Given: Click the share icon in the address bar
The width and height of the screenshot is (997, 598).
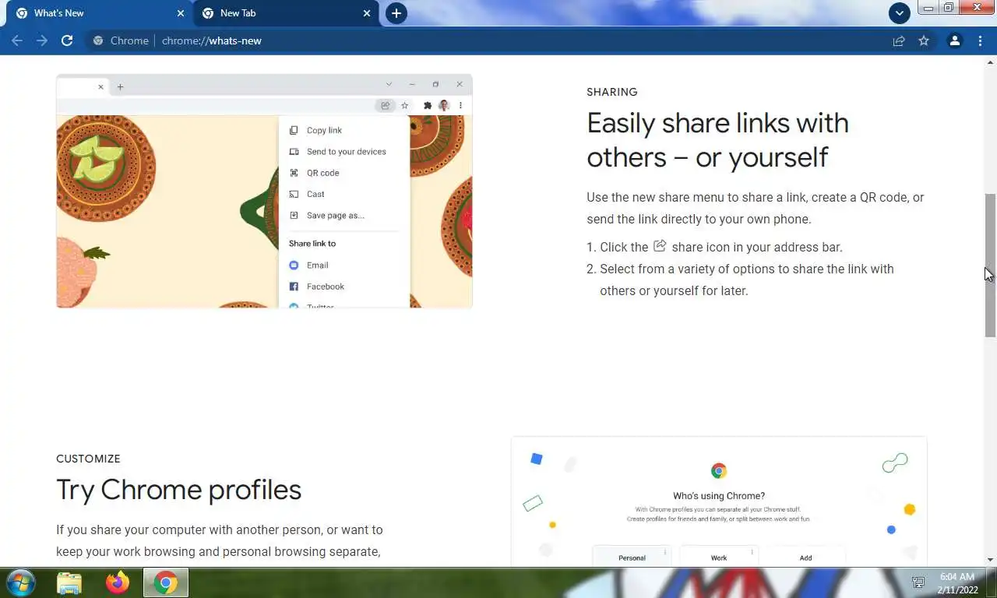Looking at the screenshot, I should point(899,40).
